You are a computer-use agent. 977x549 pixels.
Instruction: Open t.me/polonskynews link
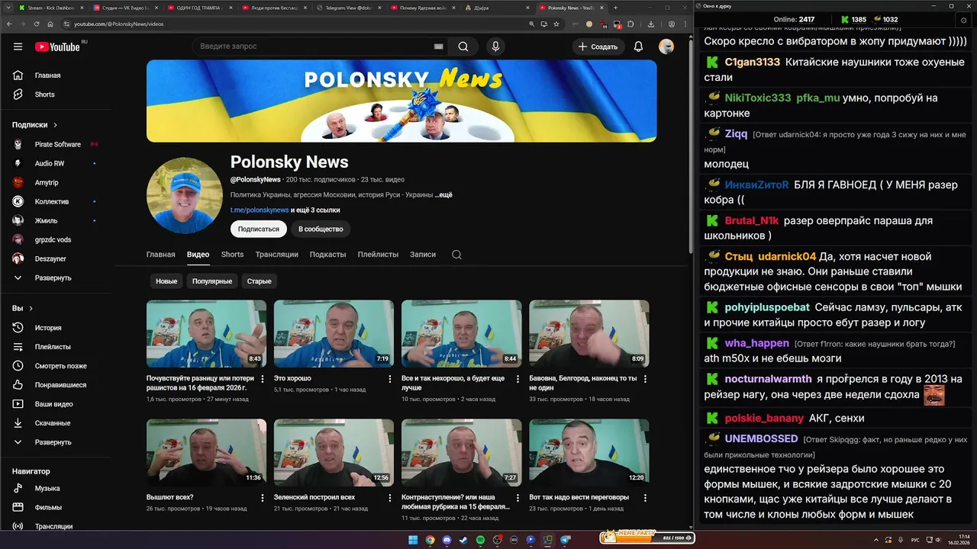[260, 210]
